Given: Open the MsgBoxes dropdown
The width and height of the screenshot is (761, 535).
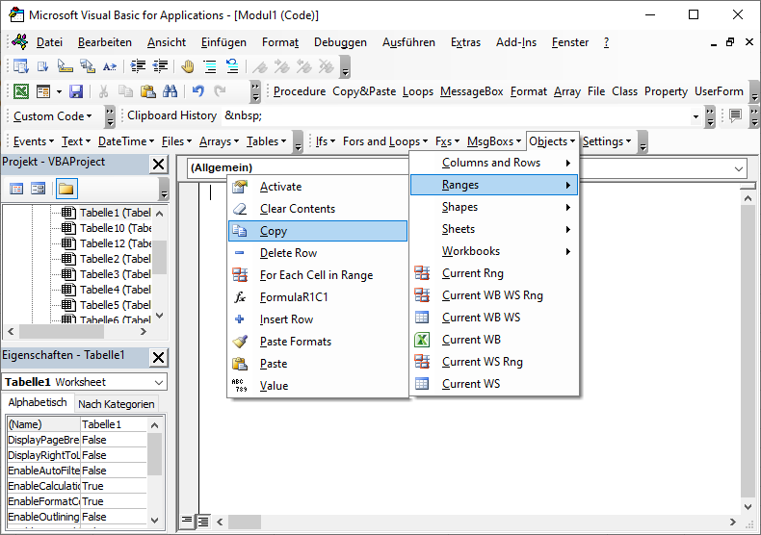Looking at the screenshot, I should pos(494,141).
